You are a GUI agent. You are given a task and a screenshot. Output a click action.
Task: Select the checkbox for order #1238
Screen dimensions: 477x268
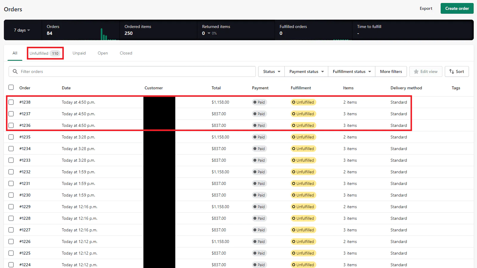pos(11,102)
